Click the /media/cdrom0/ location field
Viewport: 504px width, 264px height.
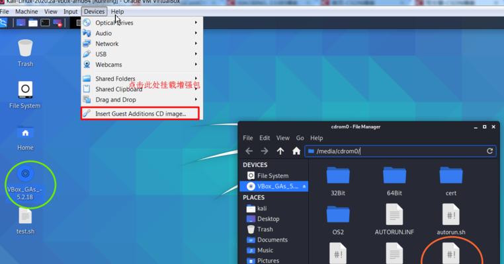click(401, 151)
